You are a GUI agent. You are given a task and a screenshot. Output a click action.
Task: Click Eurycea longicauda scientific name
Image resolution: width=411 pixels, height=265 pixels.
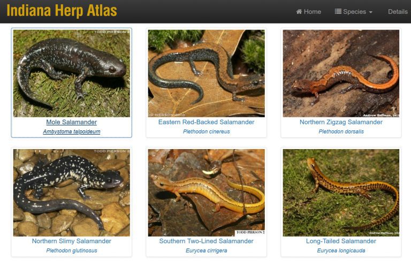click(341, 251)
